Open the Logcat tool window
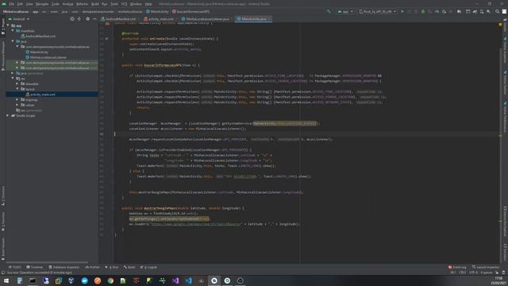The image size is (508, 286). pos(149,267)
